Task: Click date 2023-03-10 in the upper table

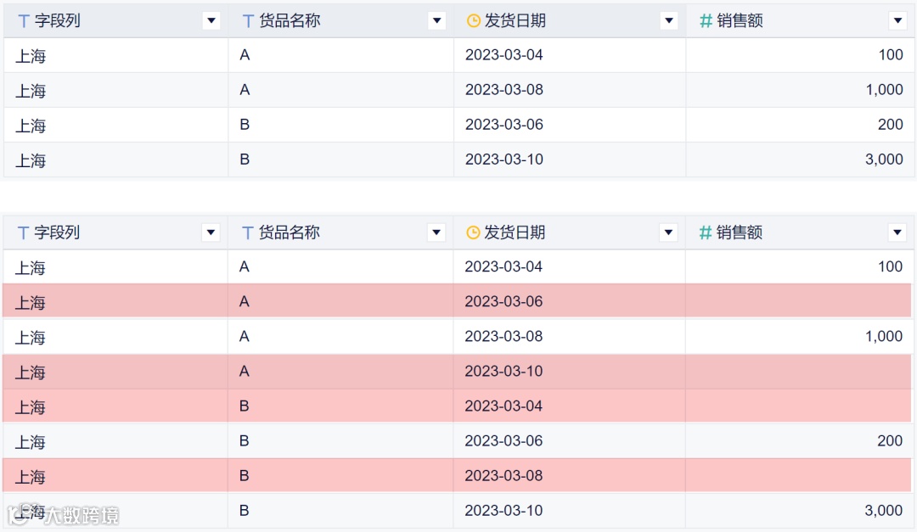Action: [x=504, y=160]
